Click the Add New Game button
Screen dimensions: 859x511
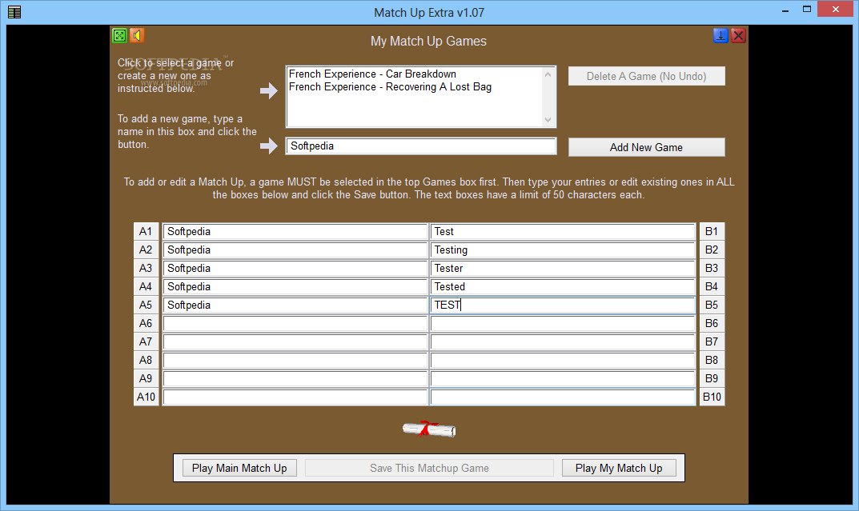646,147
